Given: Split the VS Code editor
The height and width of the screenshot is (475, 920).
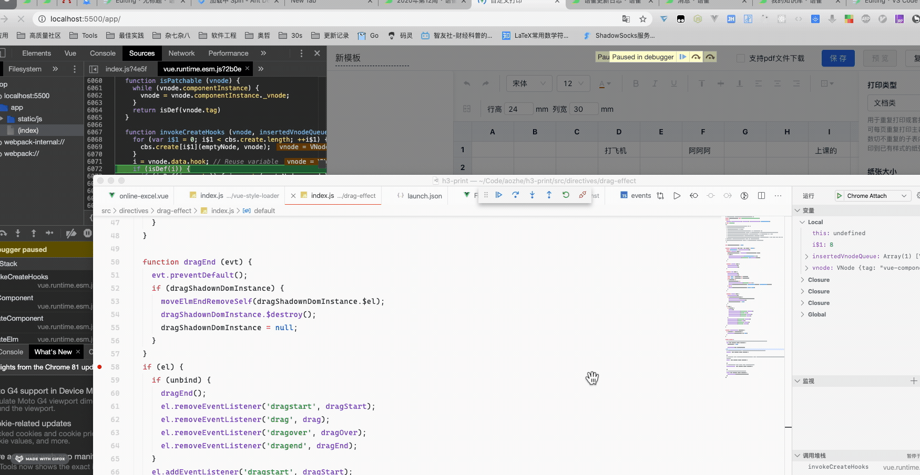Looking at the screenshot, I should pyautogui.click(x=761, y=196).
